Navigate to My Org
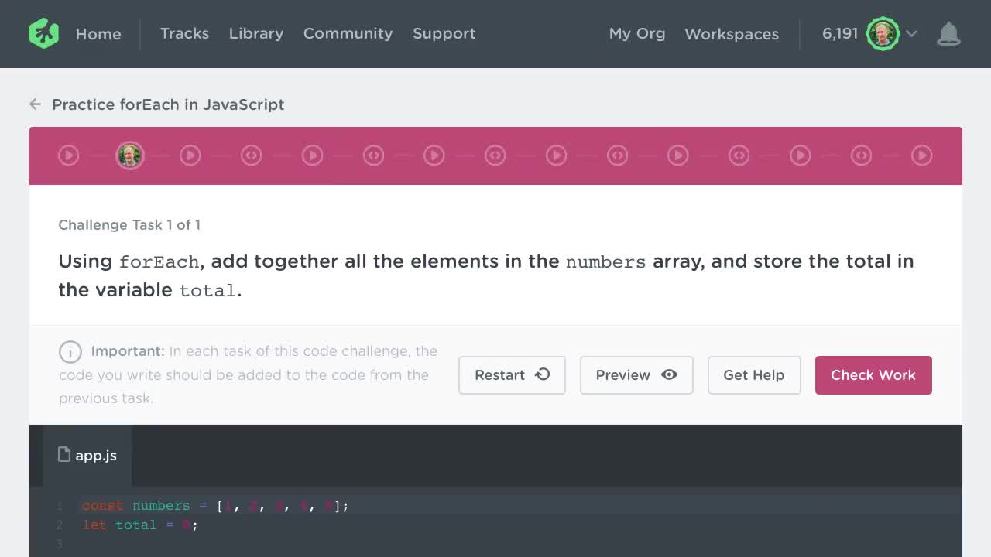The image size is (991, 557). point(636,33)
